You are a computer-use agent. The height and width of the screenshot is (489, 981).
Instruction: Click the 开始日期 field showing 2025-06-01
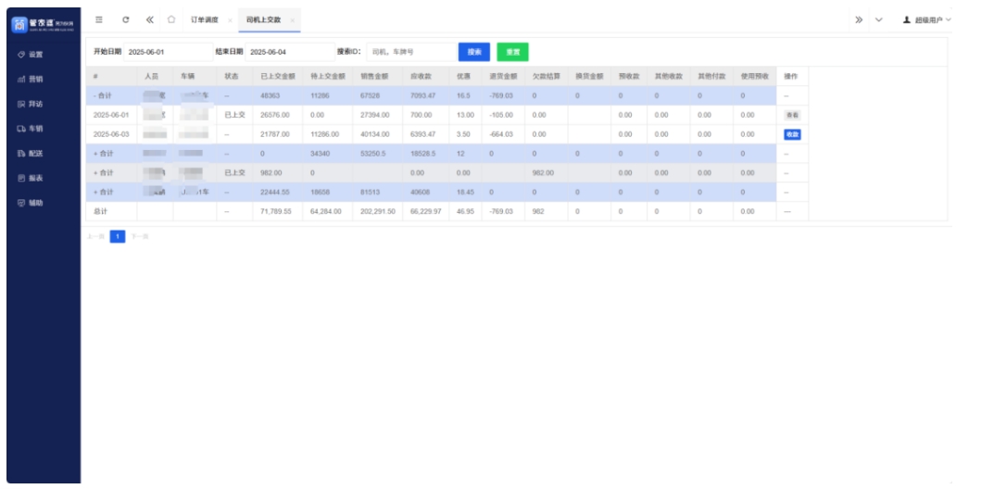pos(169,52)
